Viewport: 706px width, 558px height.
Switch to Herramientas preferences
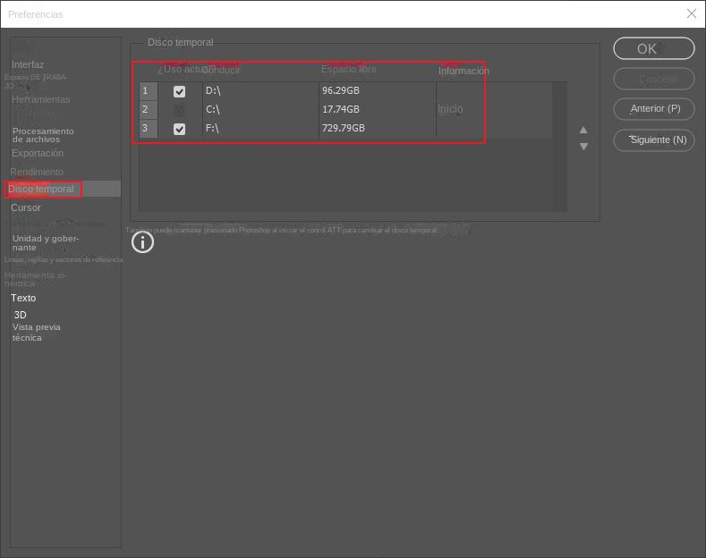pos(40,99)
